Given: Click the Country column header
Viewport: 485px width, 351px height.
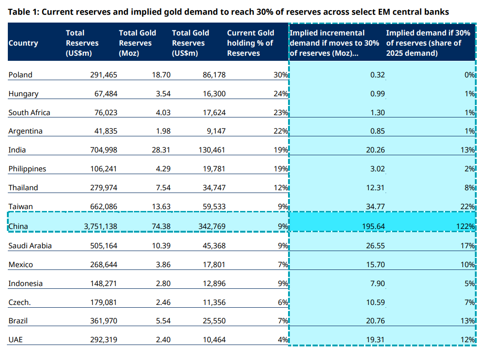Looking at the screenshot, I should coord(23,43).
